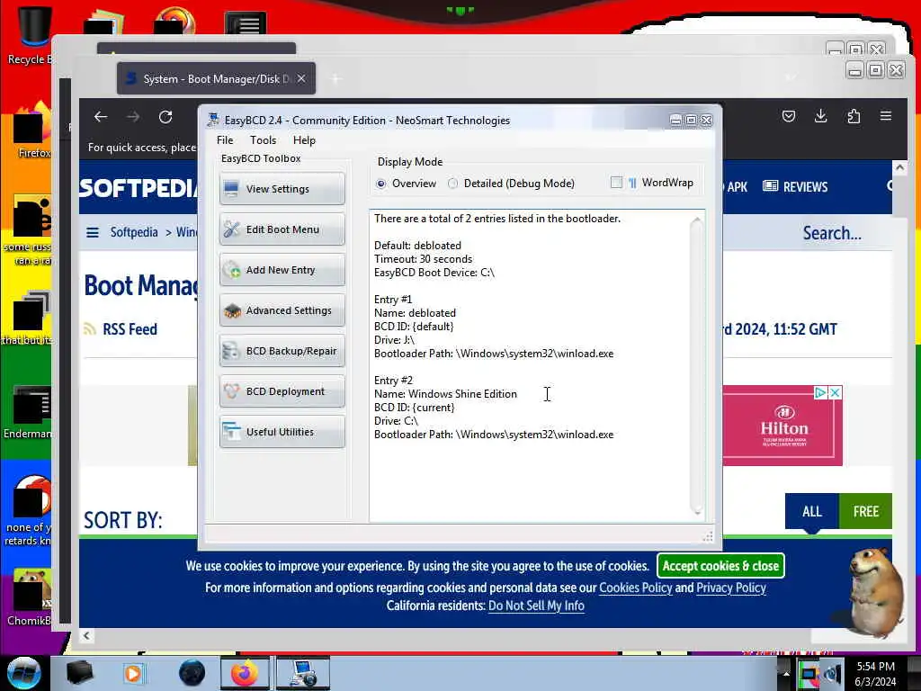The image size is (921, 691).
Task: Open Firefox extensions menu
Action: pos(854,116)
